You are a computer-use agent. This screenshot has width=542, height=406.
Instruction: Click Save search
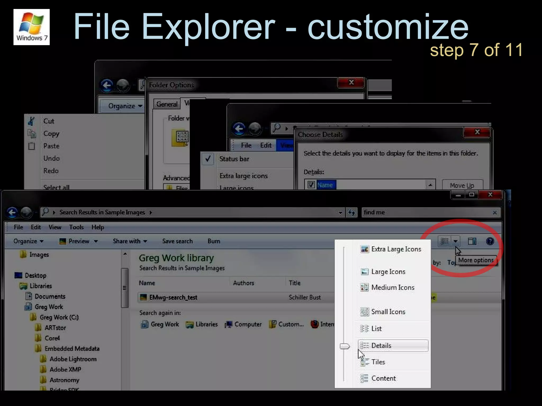(x=177, y=241)
